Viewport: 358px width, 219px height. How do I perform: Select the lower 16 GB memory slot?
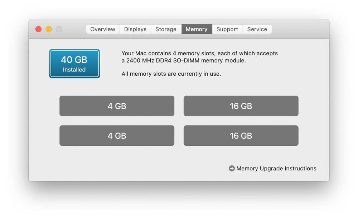pos(241,136)
